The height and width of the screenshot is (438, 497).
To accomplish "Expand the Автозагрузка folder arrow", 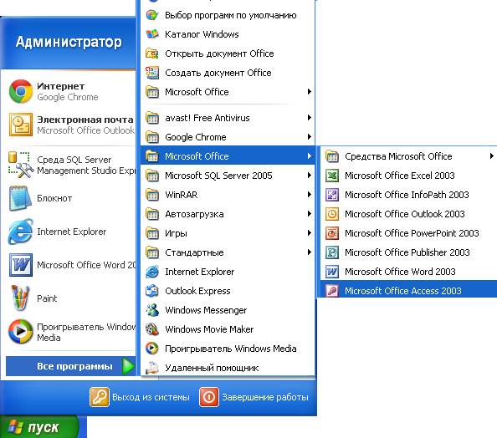I will coord(310,214).
